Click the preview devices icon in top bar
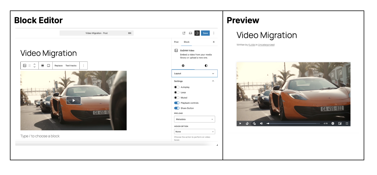 (190, 33)
